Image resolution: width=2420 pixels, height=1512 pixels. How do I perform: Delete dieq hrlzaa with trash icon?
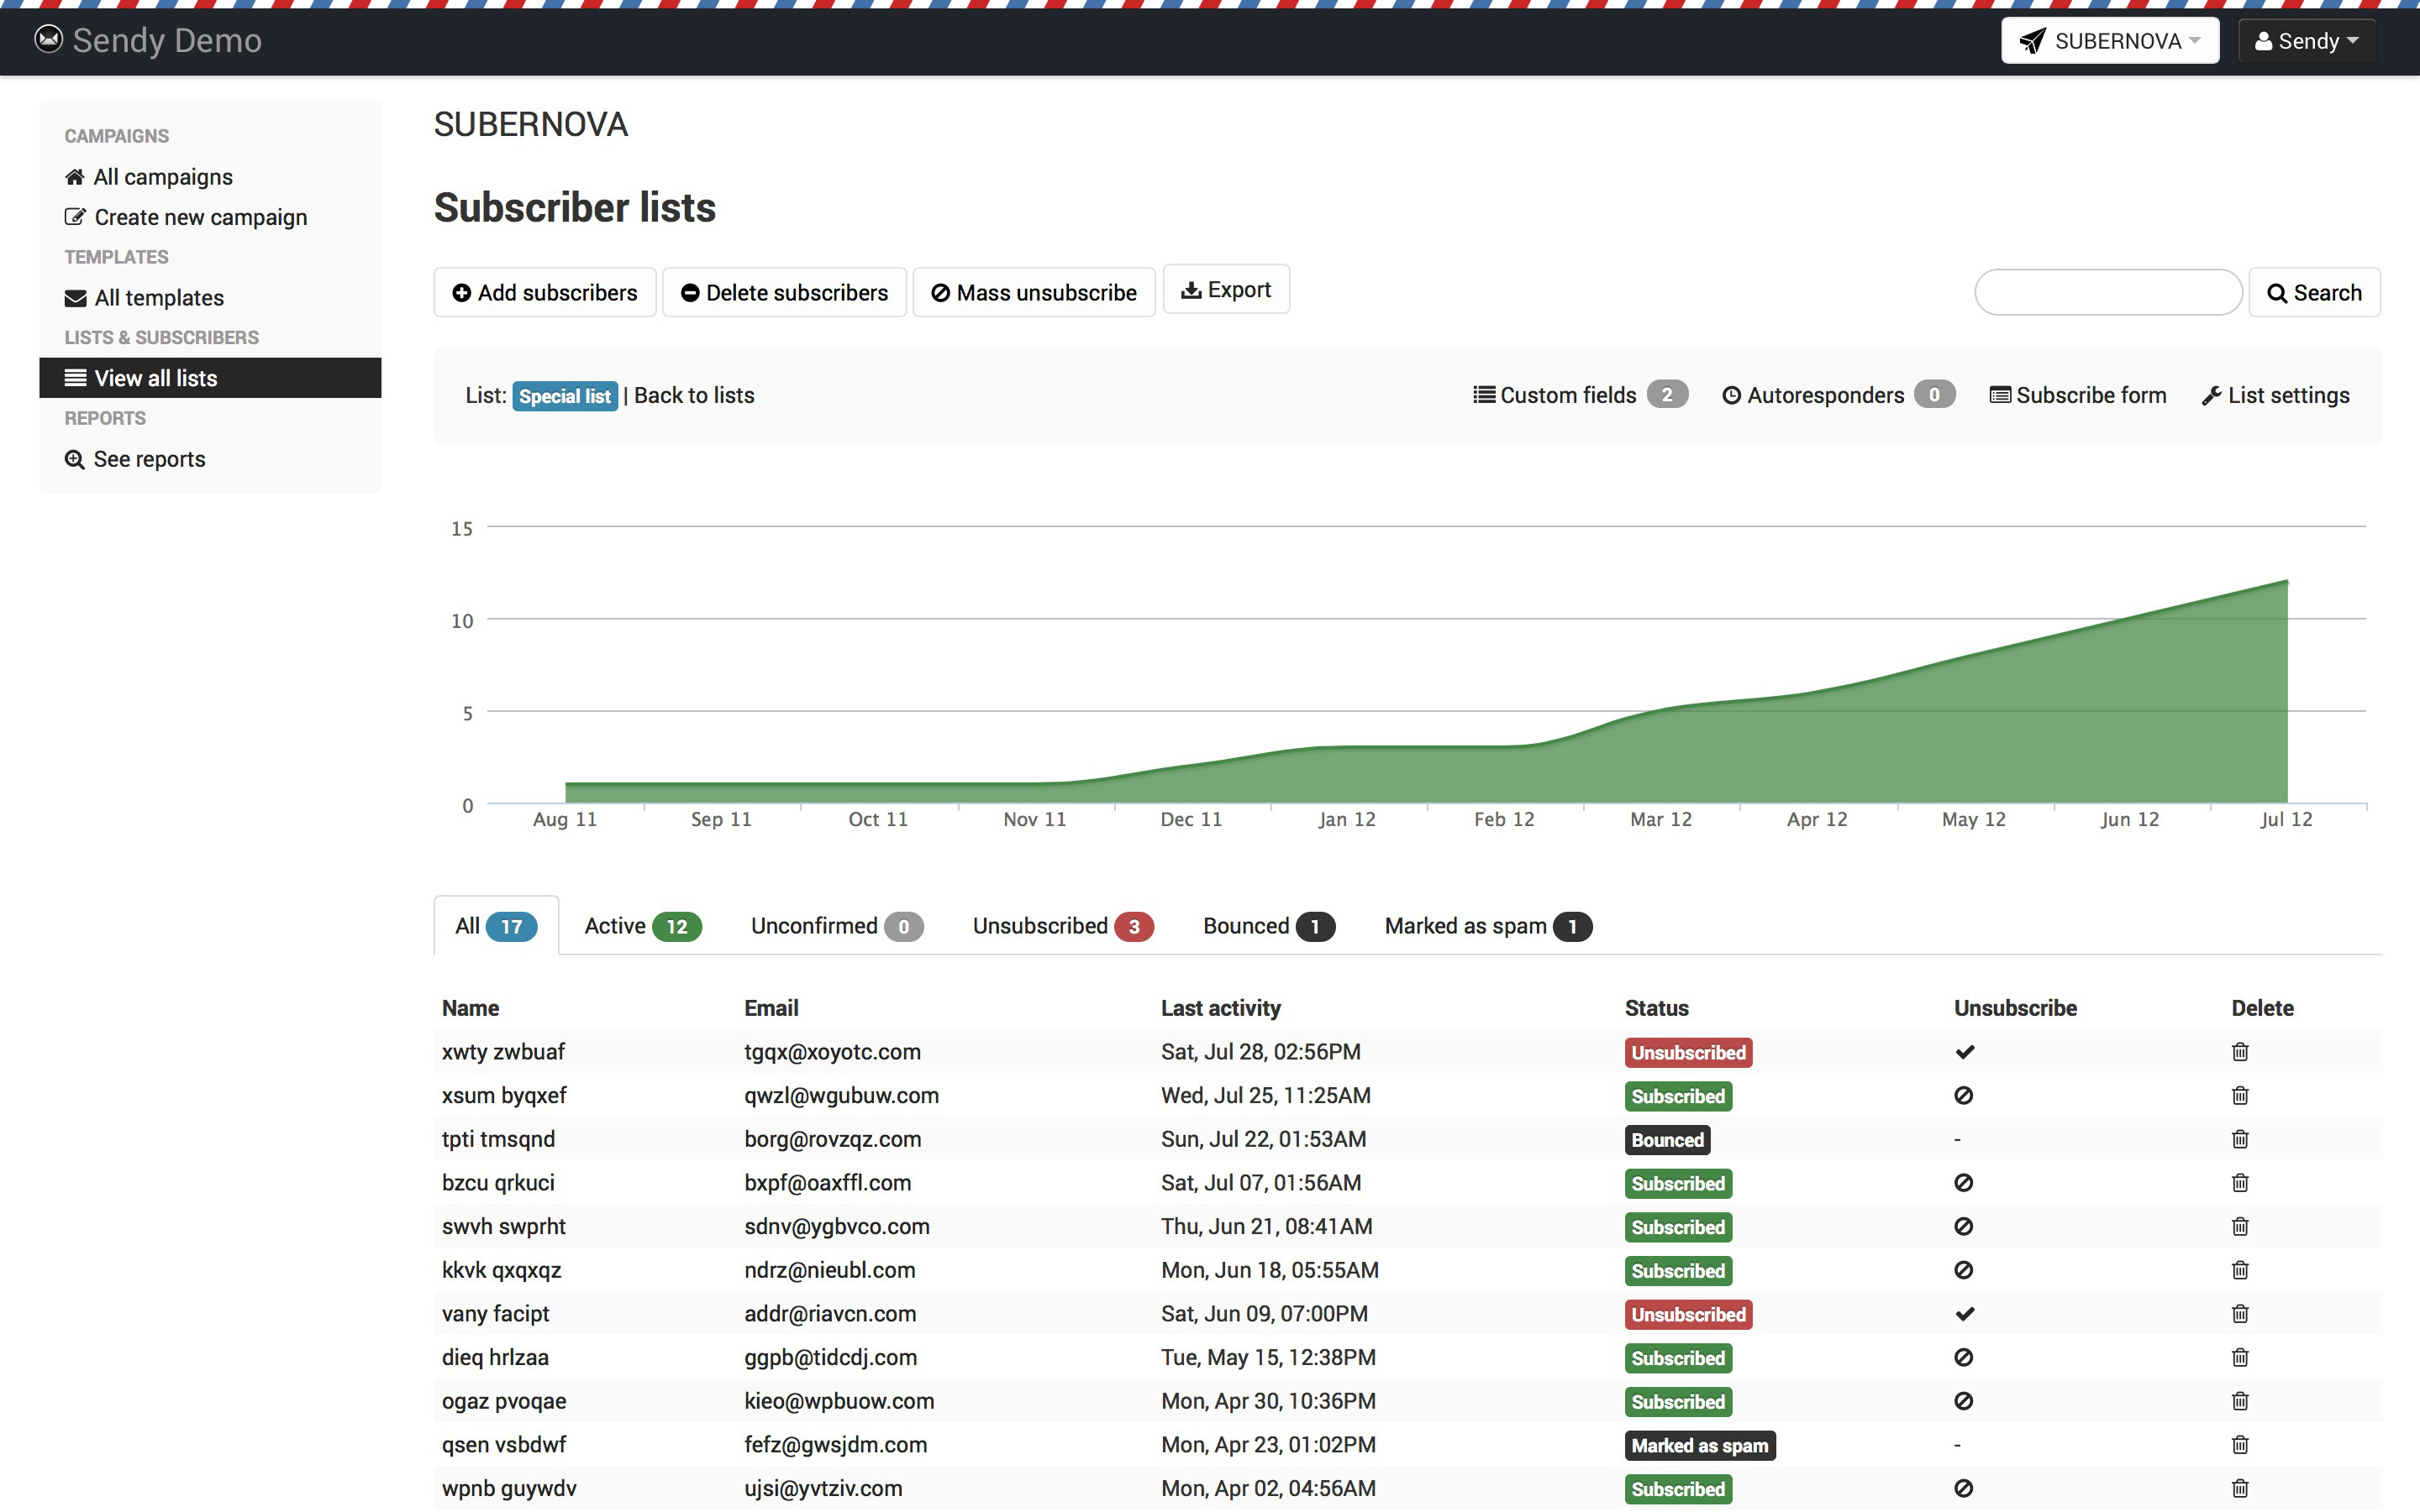coord(2240,1358)
